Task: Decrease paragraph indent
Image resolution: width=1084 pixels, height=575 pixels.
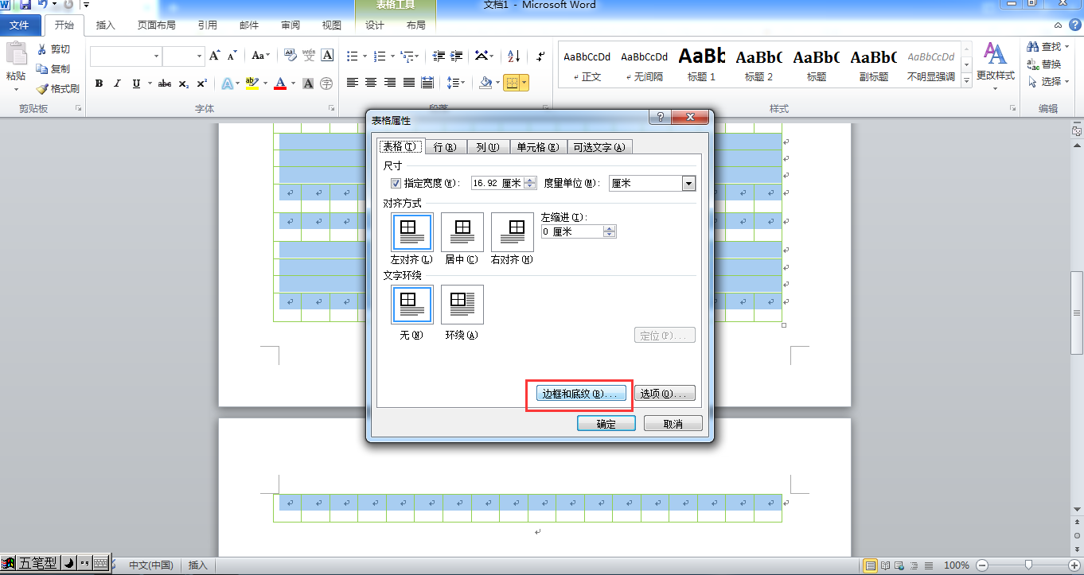Action: (439, 56)
